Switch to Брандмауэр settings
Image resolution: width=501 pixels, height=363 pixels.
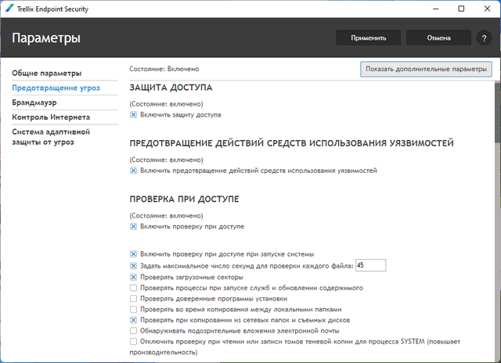click(x=34, y=102)
